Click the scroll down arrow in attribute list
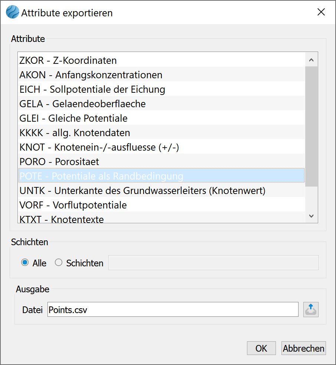The width and height of the screenshot is (336, 365). pos(311,216)
